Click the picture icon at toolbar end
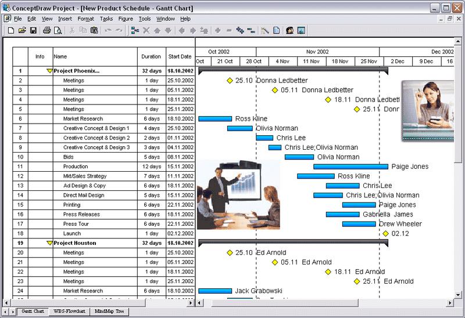The image size is (465, 318). tap(301, 30)
